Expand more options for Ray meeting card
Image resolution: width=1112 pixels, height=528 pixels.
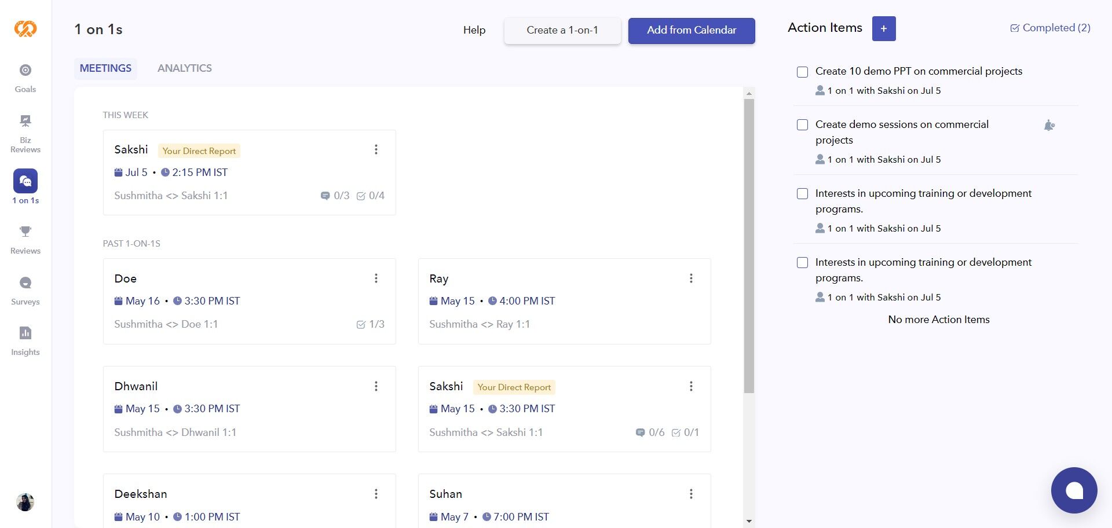(x=691, y=278)
